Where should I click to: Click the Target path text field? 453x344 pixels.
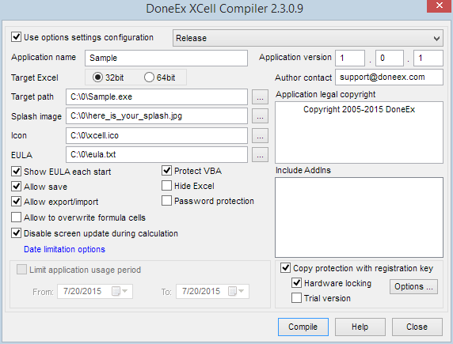[157, 96]
